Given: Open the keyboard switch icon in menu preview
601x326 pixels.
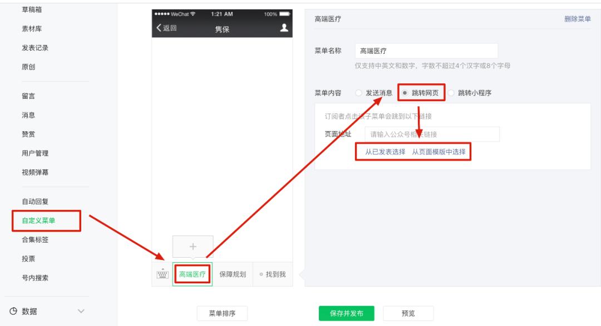Looking at the screenshot, I should click(161, 273).
